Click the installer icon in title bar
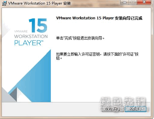The width and height of the screenshot is (154, 119). point(4,3)
